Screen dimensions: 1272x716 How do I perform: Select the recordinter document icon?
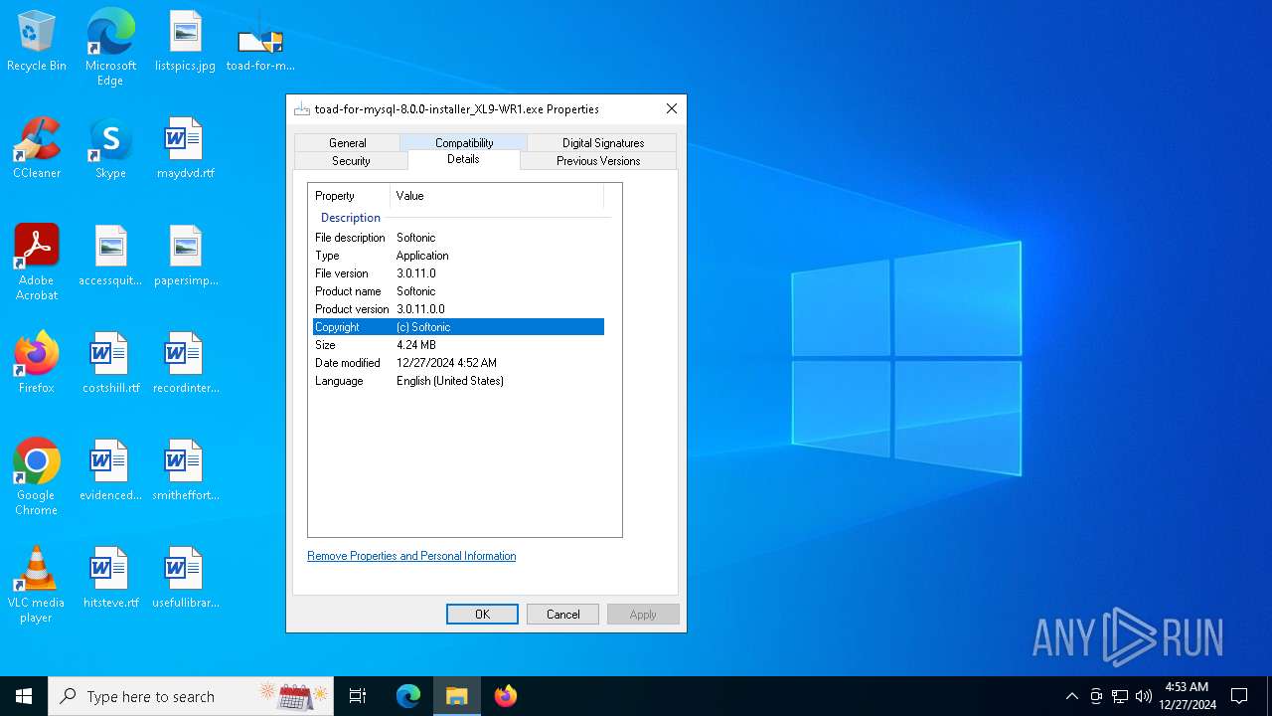pyautogui.click(x=185, y=363)
